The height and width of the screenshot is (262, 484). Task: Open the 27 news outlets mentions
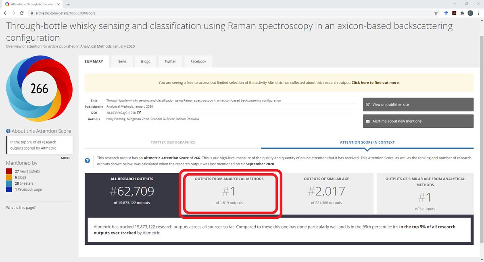tap(27, 171)
